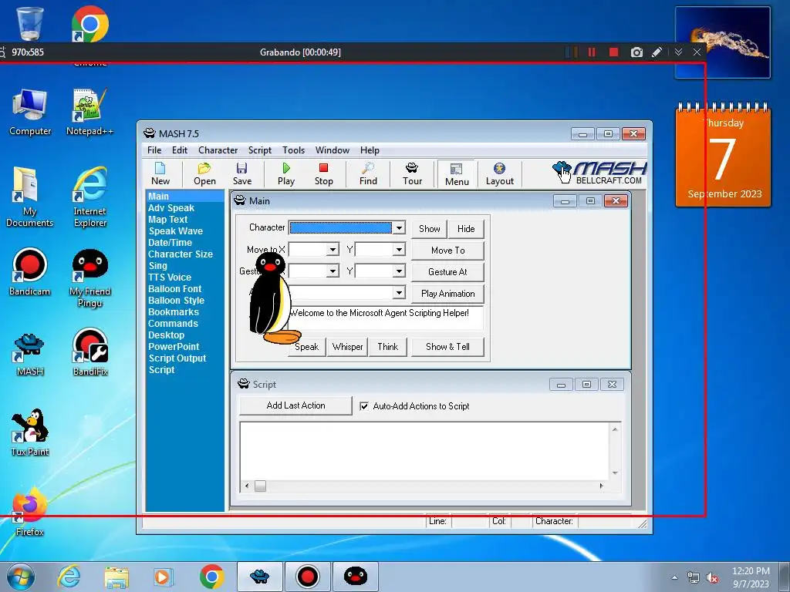Select Desktop in the side panel
This screenshot has width=790, height=592.
click(x=167, y=335)
